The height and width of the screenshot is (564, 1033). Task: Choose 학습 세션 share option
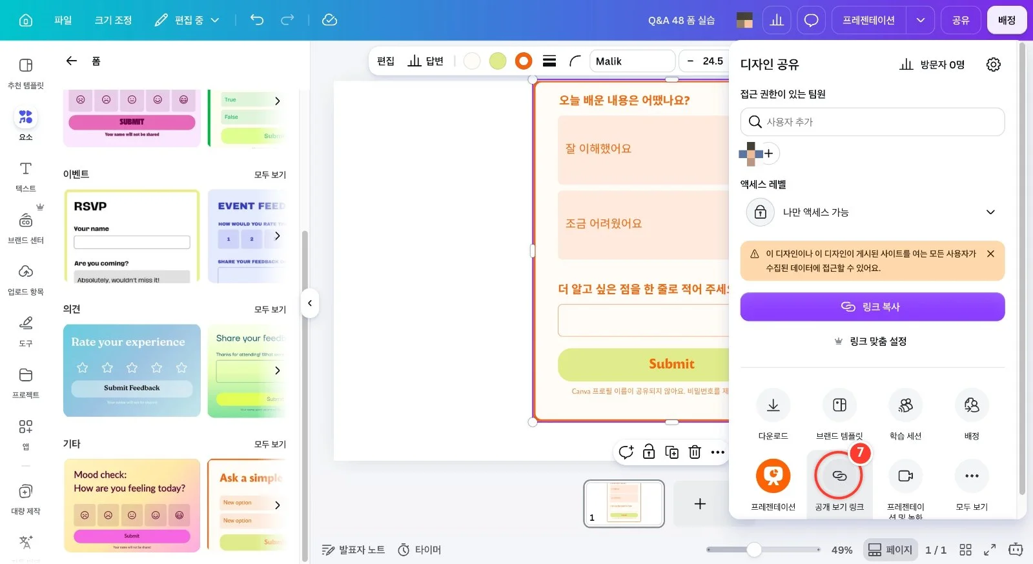tap(905, 405)
